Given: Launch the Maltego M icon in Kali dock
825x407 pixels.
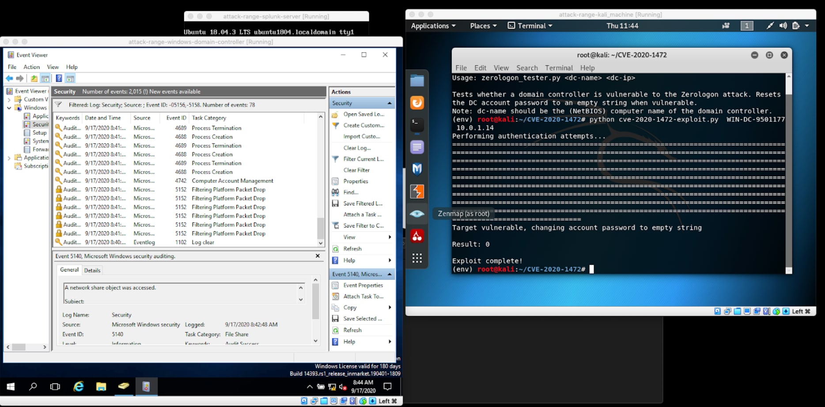Looking at the screenshot, I should click(x=417, y=169).
